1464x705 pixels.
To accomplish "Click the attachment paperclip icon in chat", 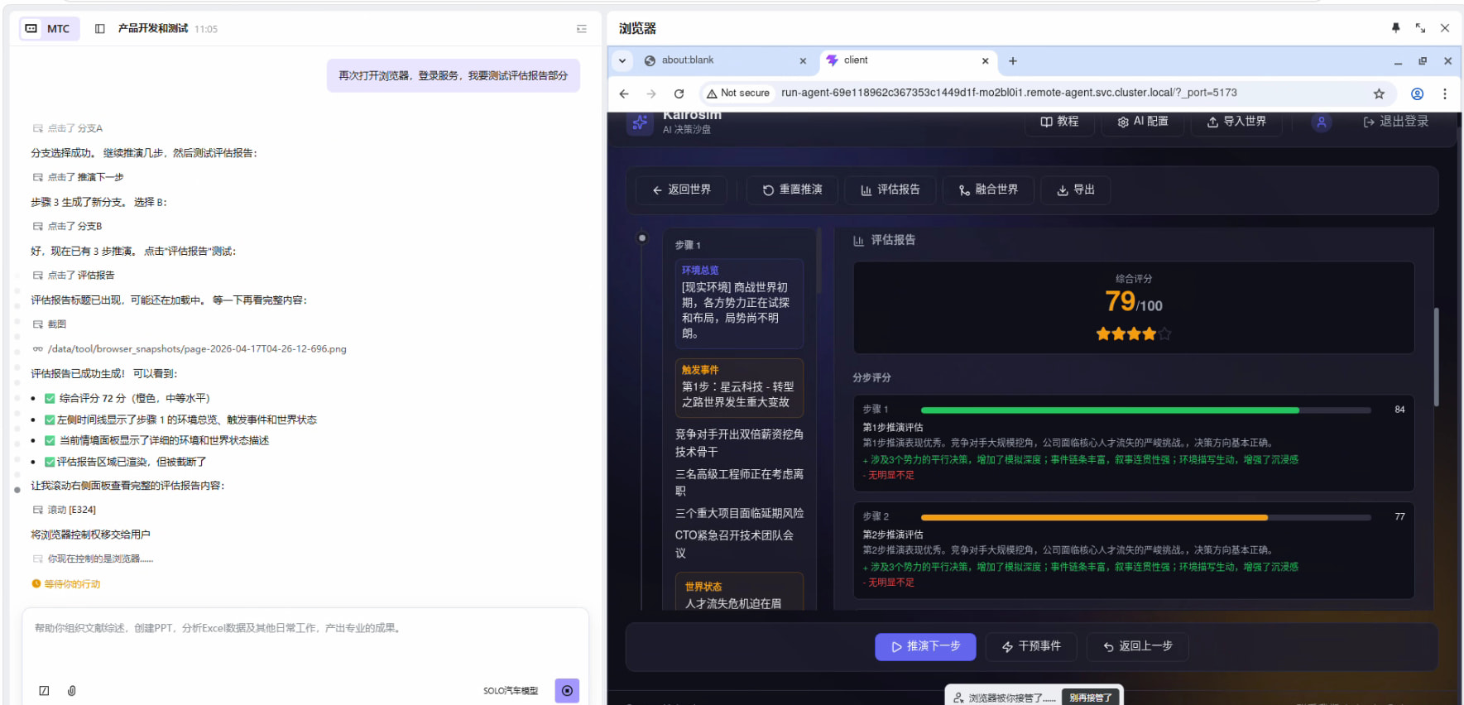I will (x=72, y=690).
